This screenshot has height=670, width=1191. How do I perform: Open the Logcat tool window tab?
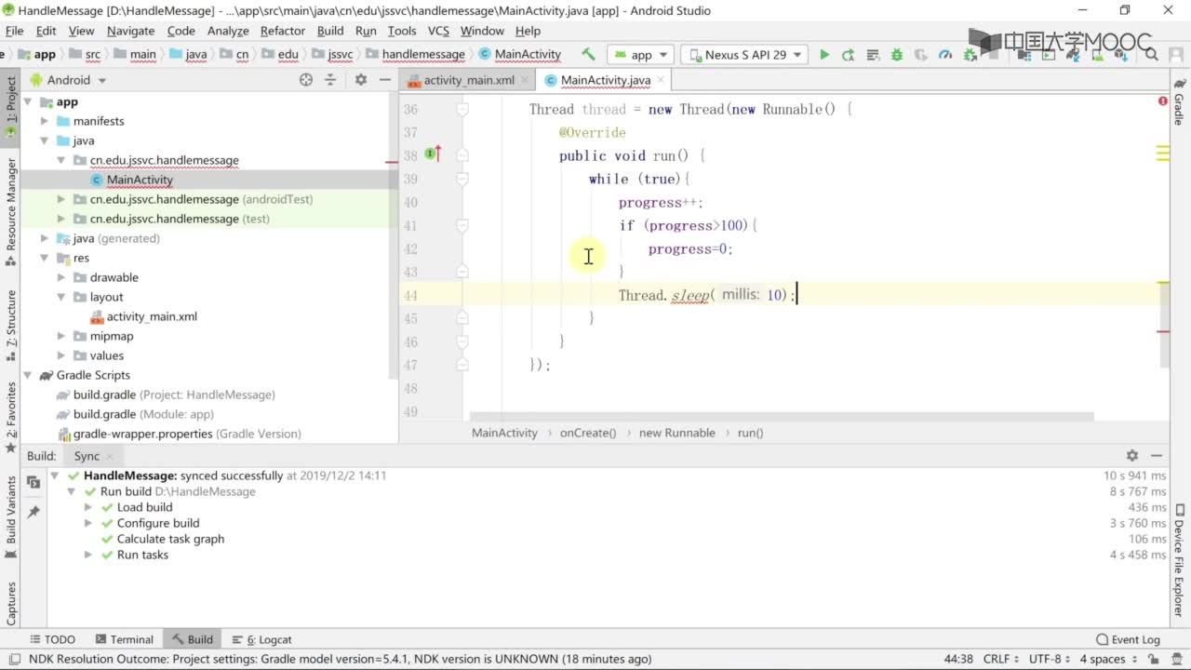261,639
